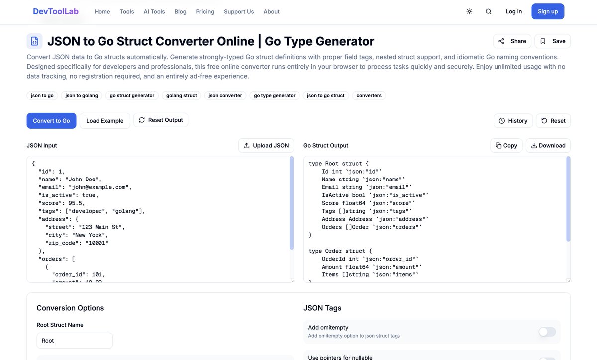This screenshot has width=597, height=360.
Task: Click the 'type Order struct {' line
Action: 340,251
